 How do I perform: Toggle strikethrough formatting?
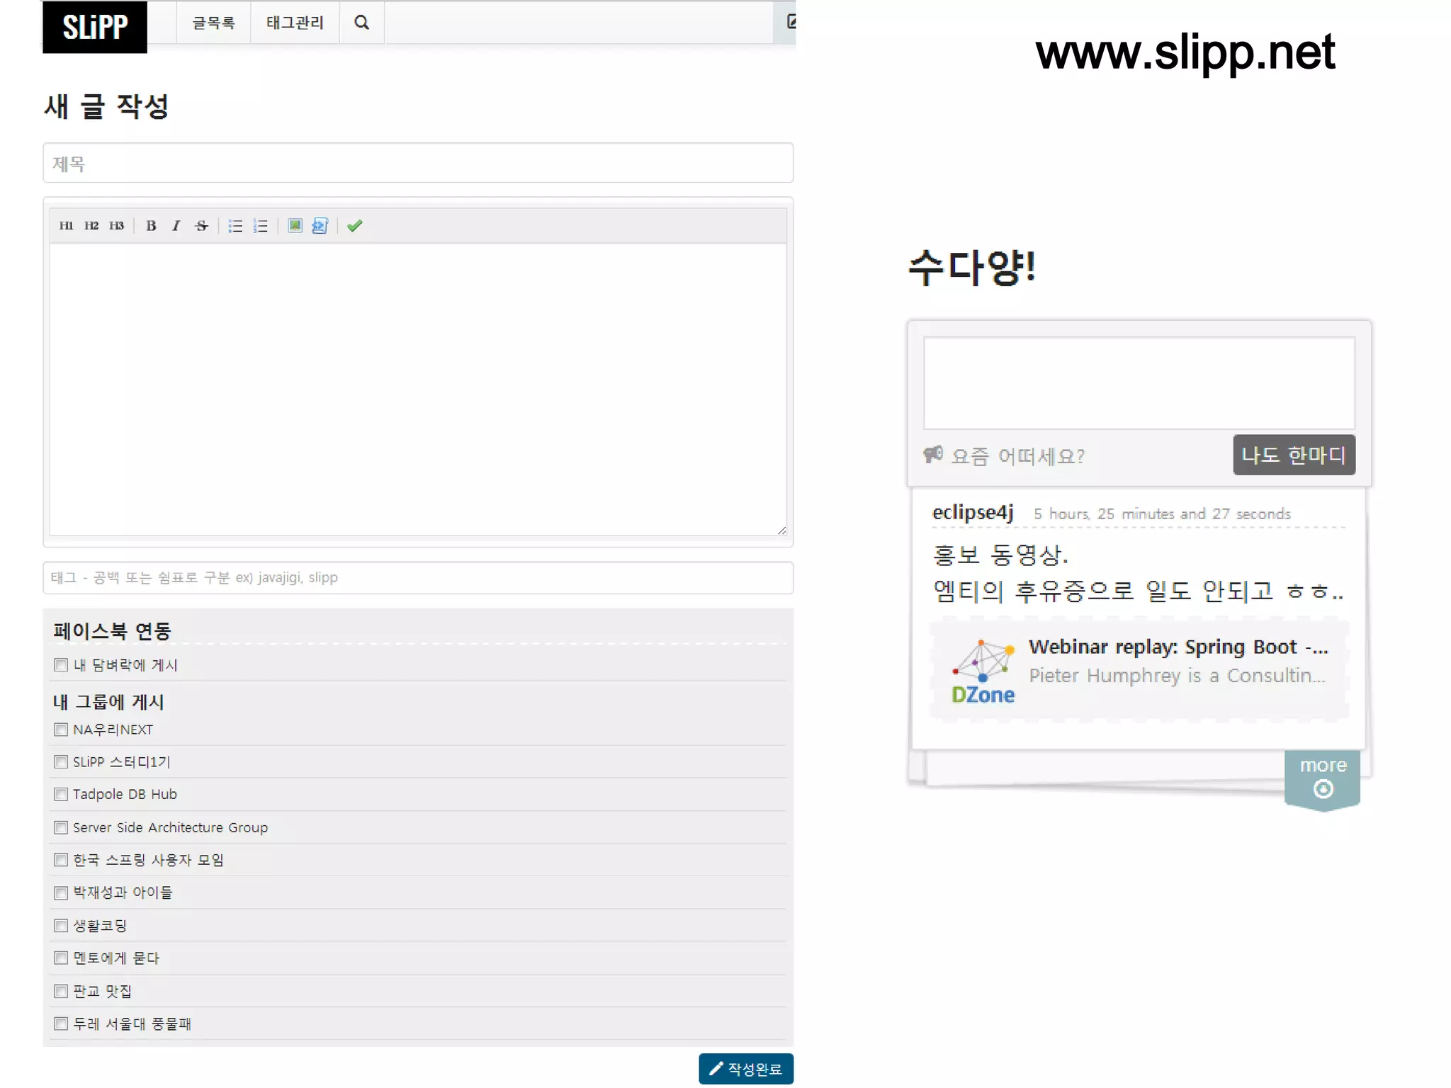[201, 226]
